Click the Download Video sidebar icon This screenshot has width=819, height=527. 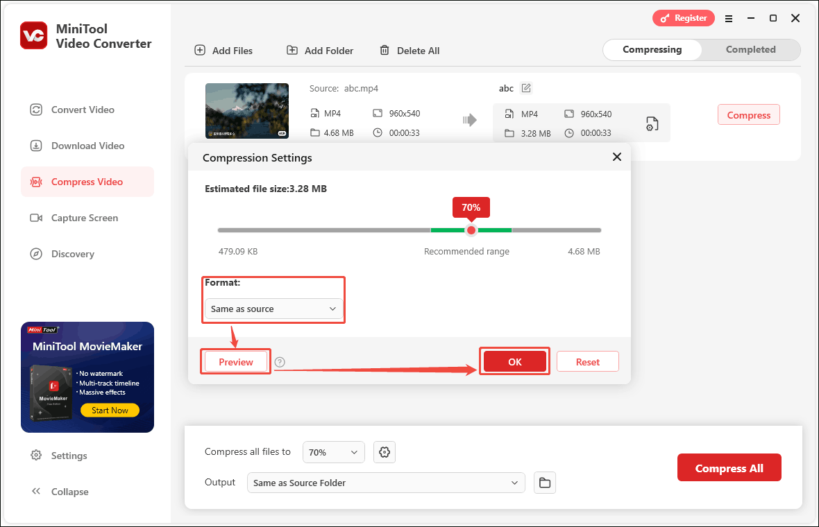(x=36, y=146)
